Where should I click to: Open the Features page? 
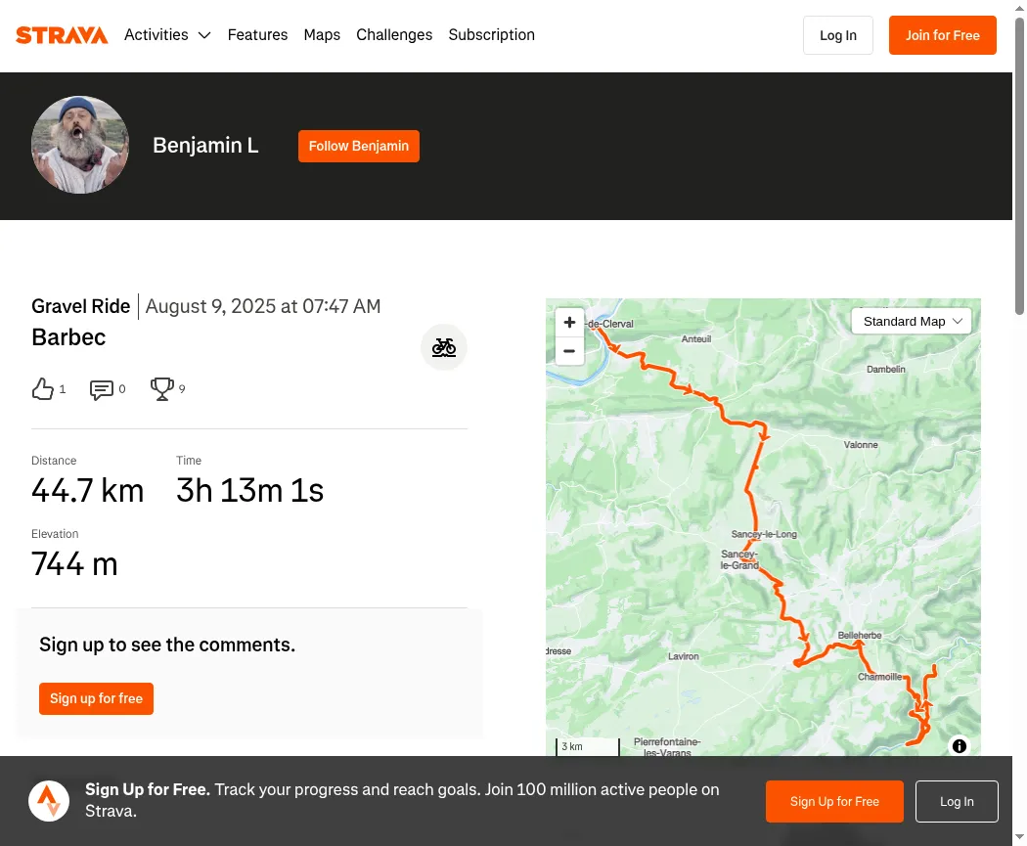pyautogui.click(x=257, y=34)
